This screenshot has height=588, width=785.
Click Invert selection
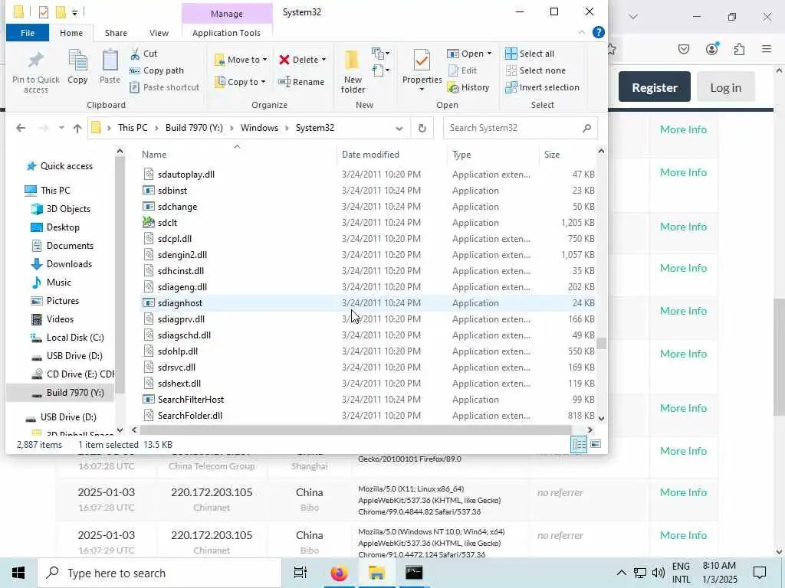(542, 87)
